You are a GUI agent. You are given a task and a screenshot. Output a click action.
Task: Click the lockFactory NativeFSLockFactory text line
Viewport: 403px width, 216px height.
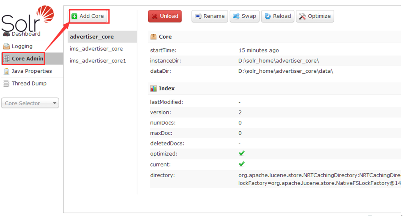319,183
